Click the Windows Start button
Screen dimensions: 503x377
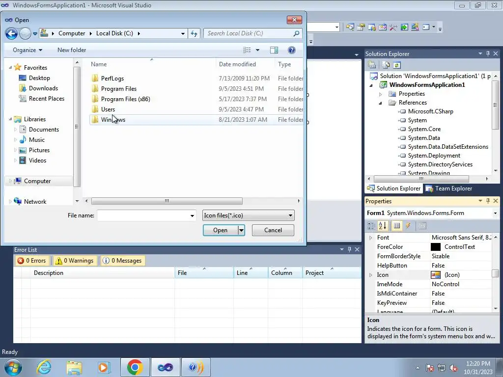pos(13,367)
